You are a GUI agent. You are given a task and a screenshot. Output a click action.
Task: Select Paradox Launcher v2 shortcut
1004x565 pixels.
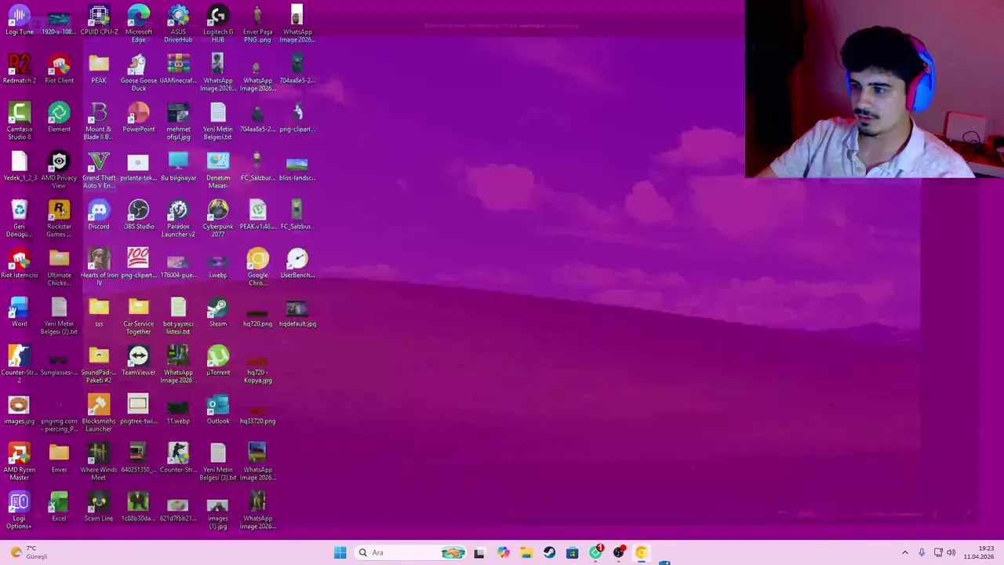[178, 219]
